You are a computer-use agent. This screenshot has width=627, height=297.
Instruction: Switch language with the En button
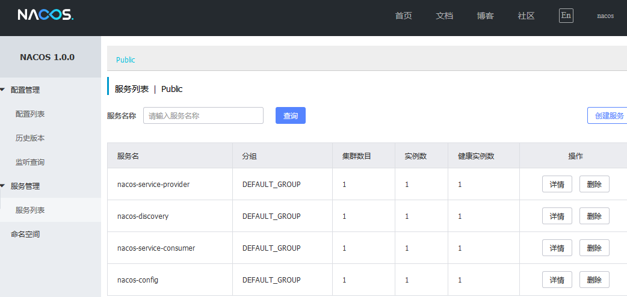[566, 16]
